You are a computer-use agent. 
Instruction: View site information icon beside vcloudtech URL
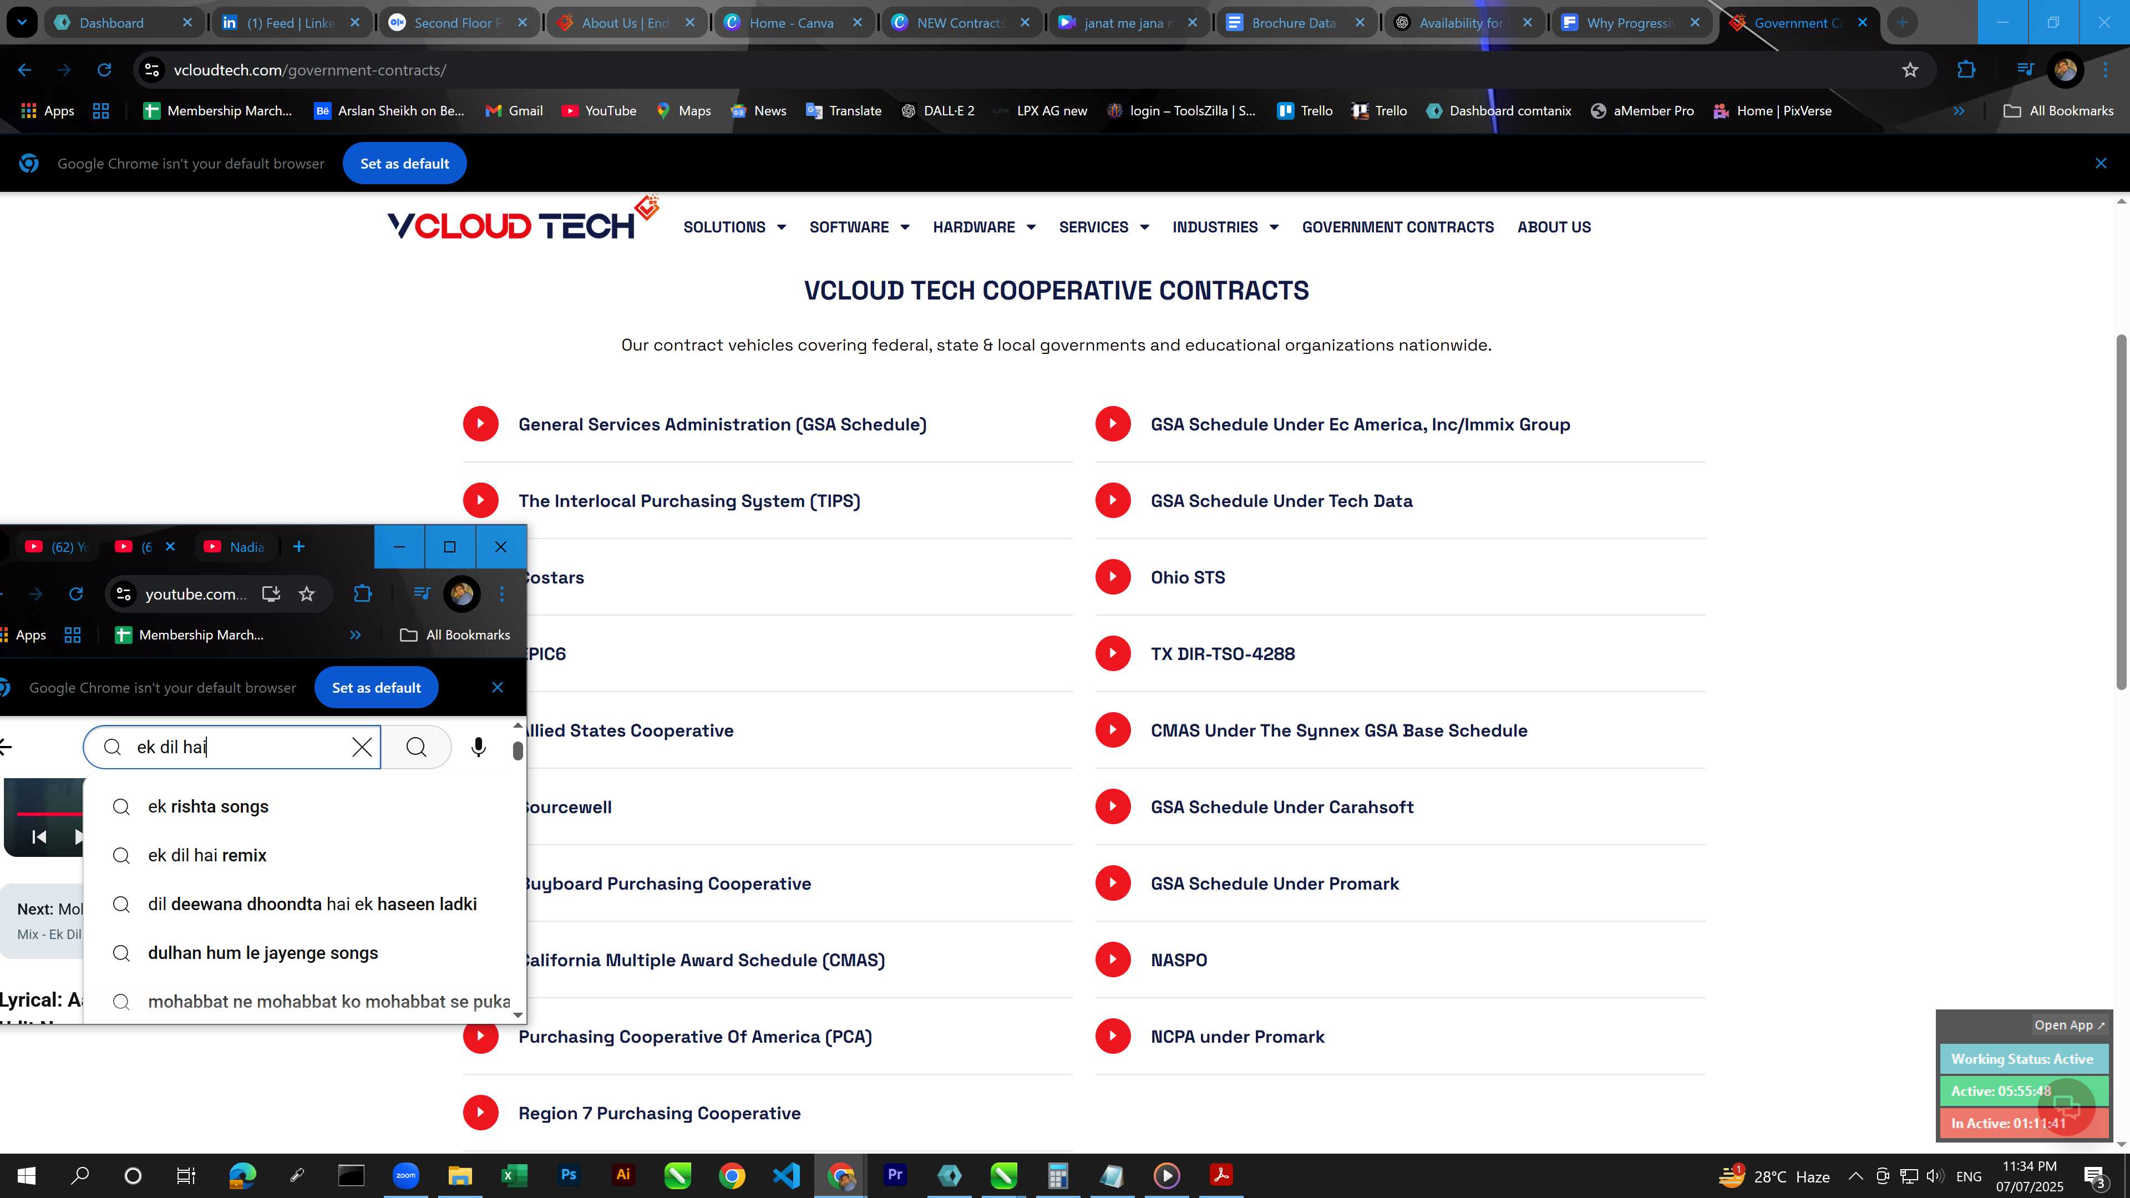pyautogui.click(x=152, y=70)
